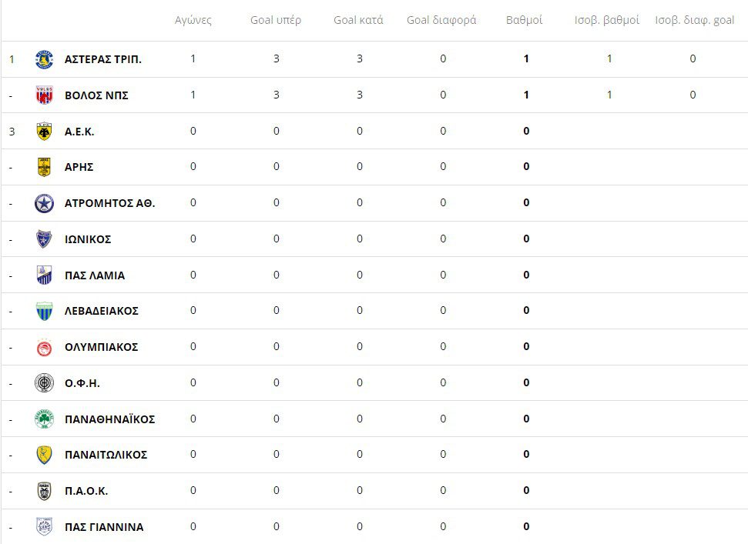Click the Ο.Φ.Η. circular emblem

coord(44,383)
